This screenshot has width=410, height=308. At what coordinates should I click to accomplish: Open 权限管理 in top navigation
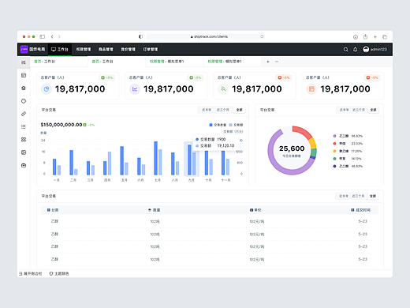click(x=84, y=49)
